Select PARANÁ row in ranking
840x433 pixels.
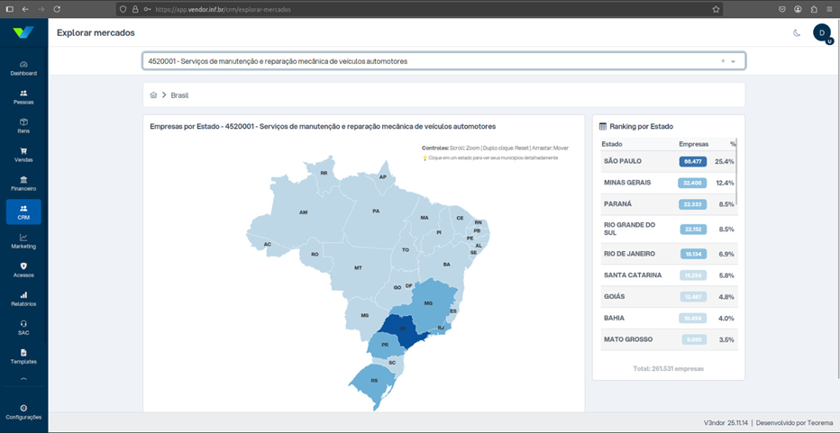[668, 204]
